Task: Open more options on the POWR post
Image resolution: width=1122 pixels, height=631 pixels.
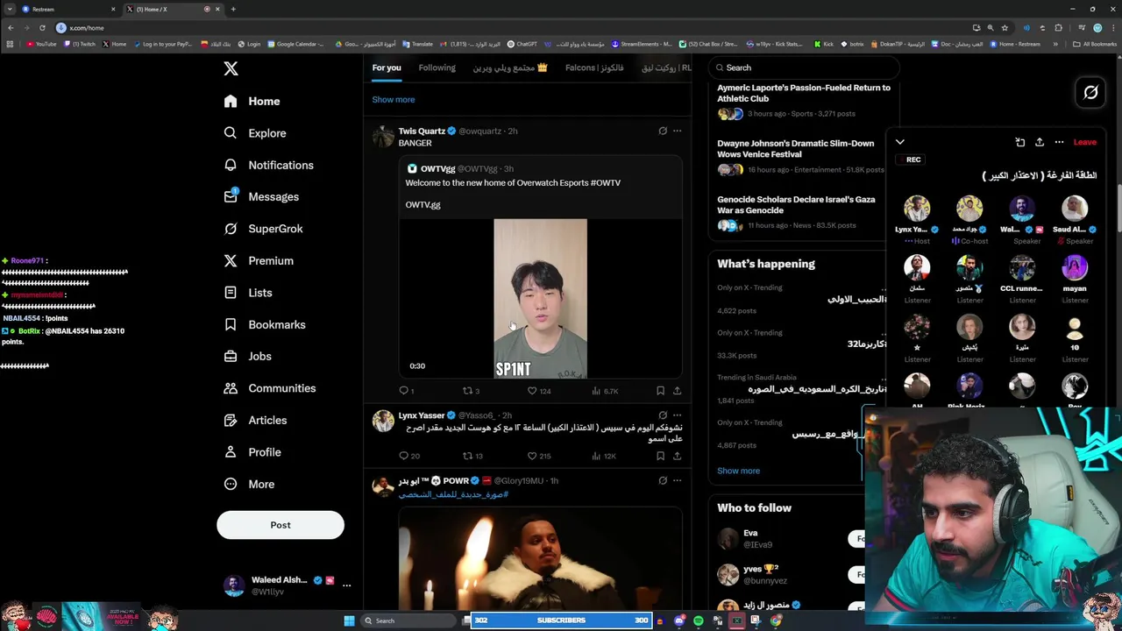Action: click(x=677, y=480)
